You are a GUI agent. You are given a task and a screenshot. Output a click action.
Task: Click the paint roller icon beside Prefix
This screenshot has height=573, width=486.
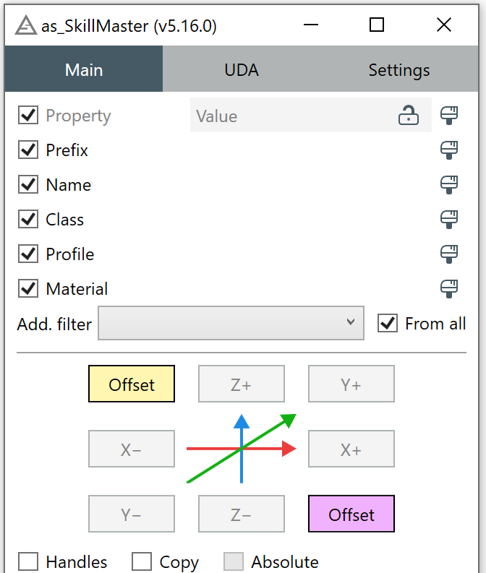[x=449, y=150]
